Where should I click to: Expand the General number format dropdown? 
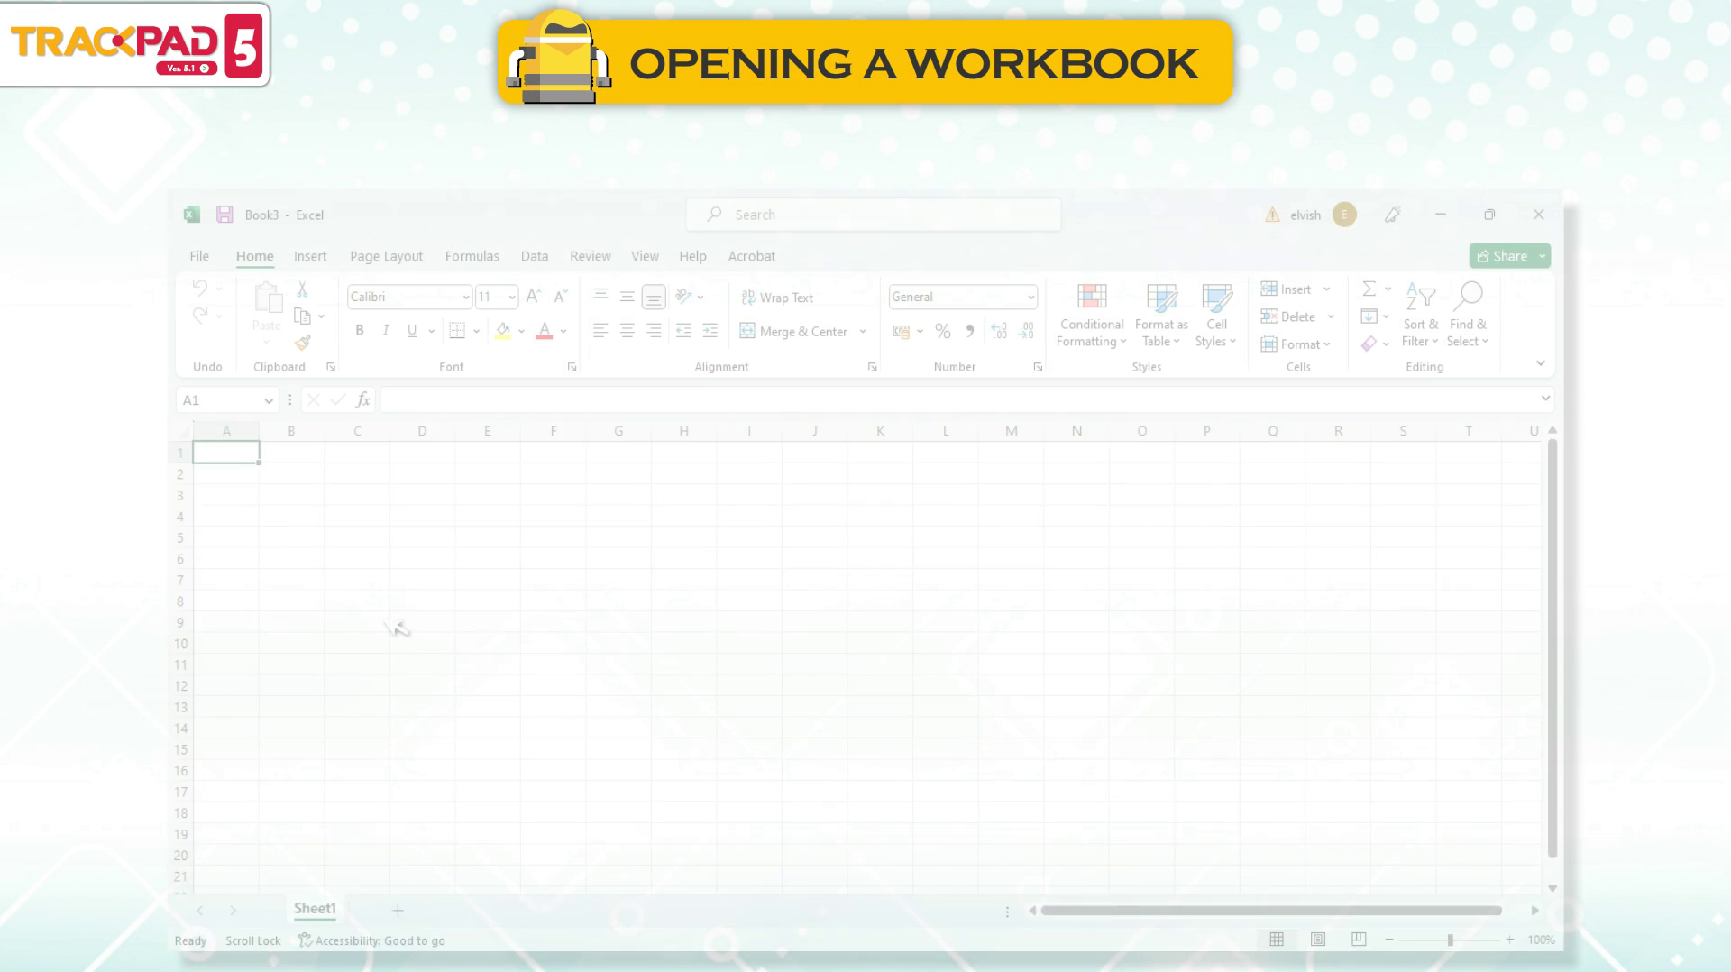pos(1030,298)
